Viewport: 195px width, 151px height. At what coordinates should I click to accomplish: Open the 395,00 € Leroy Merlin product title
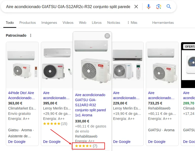(56, 95)
